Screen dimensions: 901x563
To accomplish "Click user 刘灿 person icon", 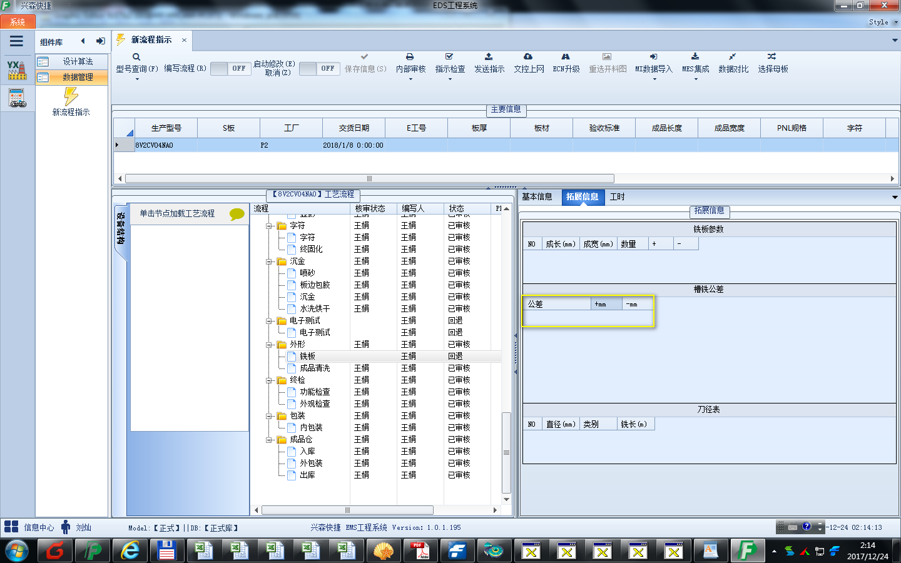I will [x=66, y=527].
